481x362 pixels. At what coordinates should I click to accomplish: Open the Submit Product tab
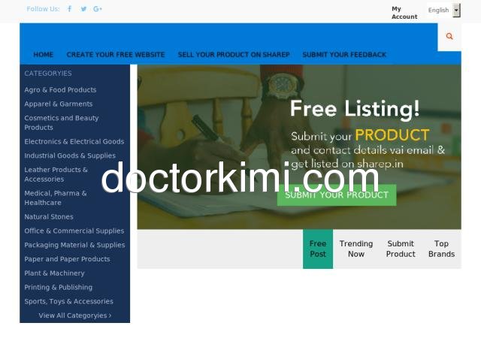[x=401, y=249]
